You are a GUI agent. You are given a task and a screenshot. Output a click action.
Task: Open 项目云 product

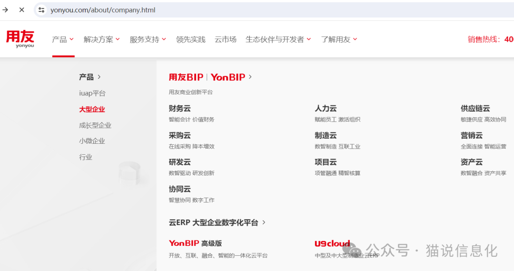pos(326,162)
